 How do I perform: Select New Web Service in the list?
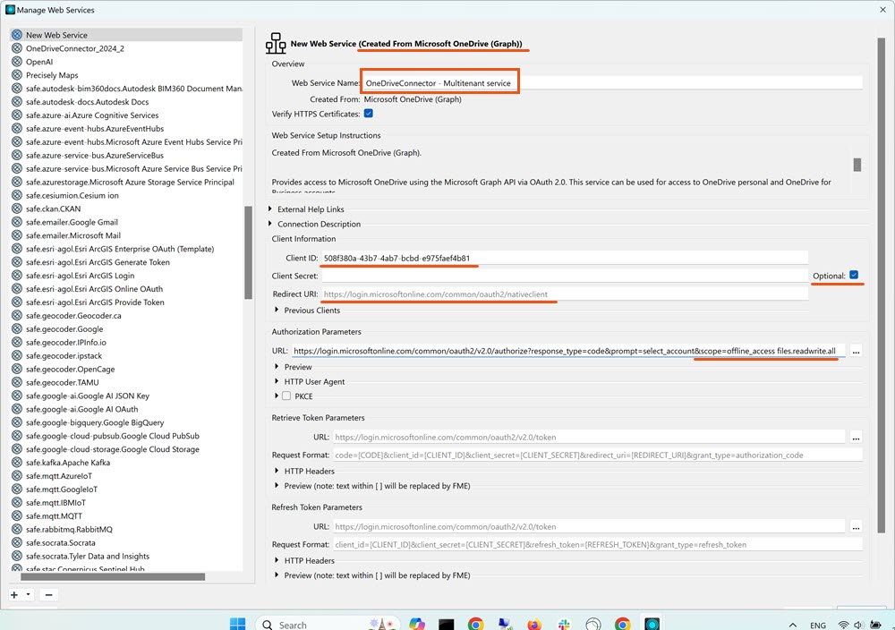(x=126, y=35)
